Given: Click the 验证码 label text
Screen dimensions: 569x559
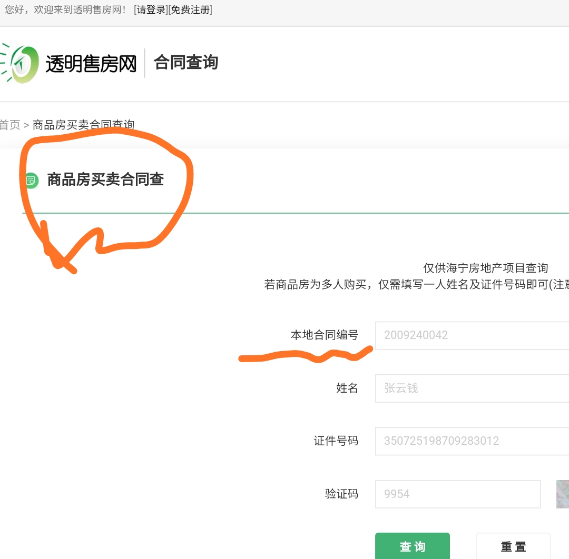Looking at the screenshot, I should (x=341, y=494).
